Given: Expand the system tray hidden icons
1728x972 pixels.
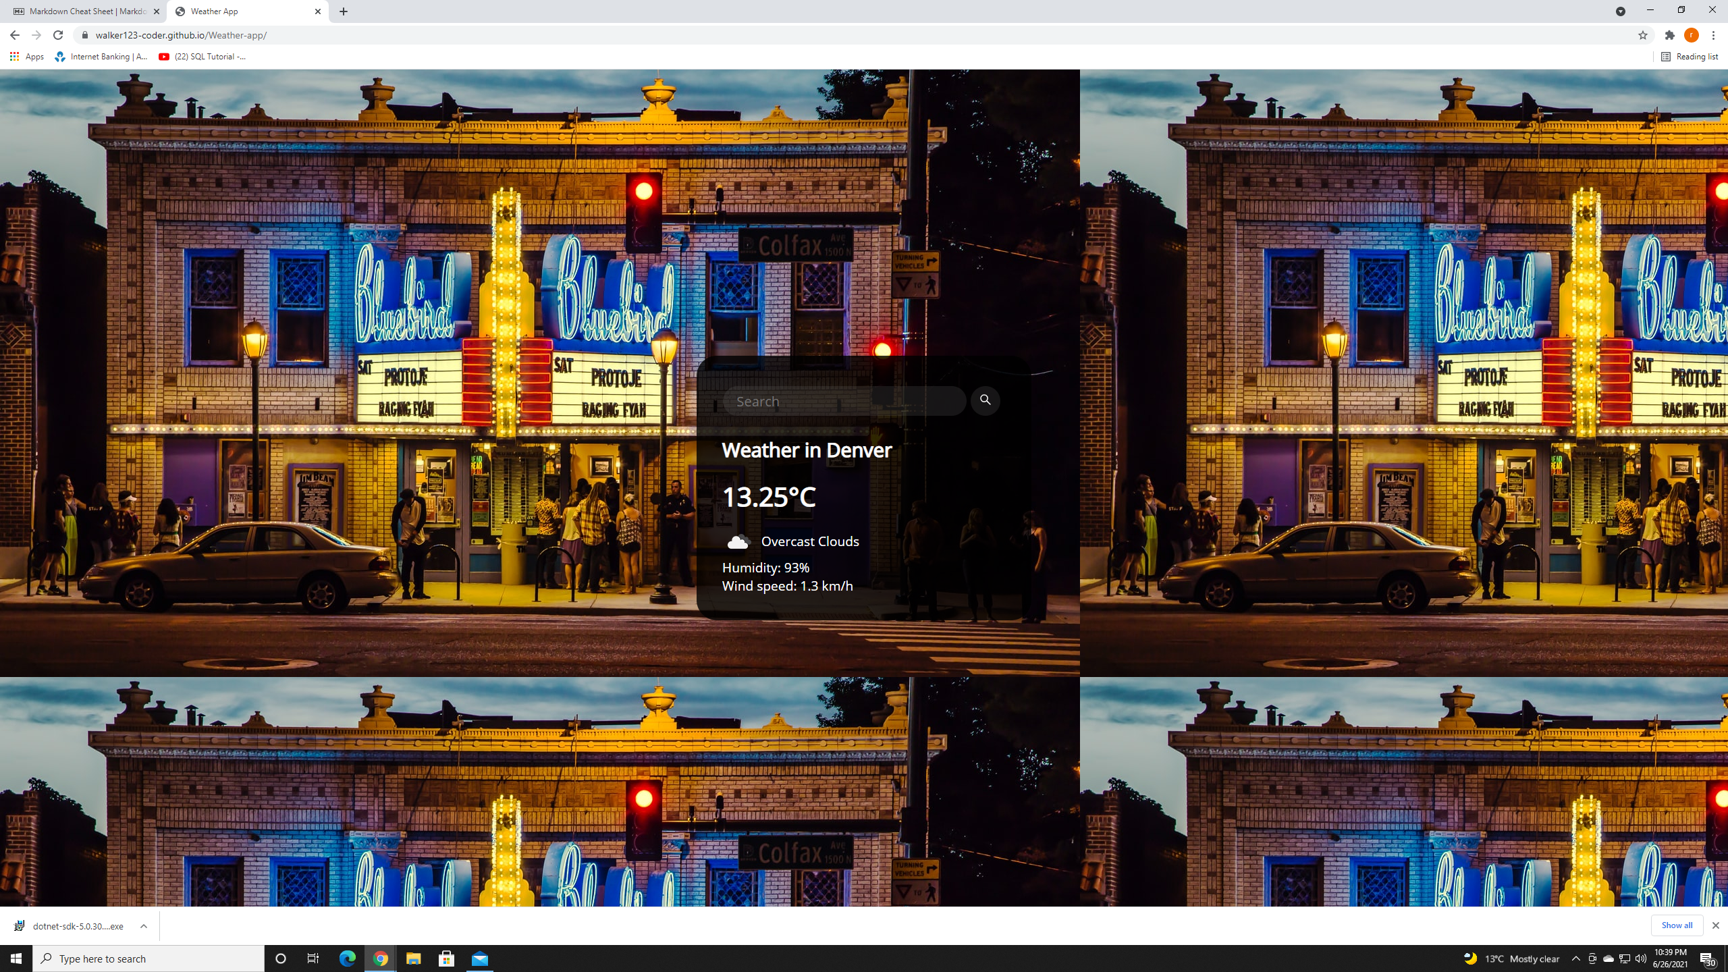Looking at the screenshot, I should tap(1575, 959).
